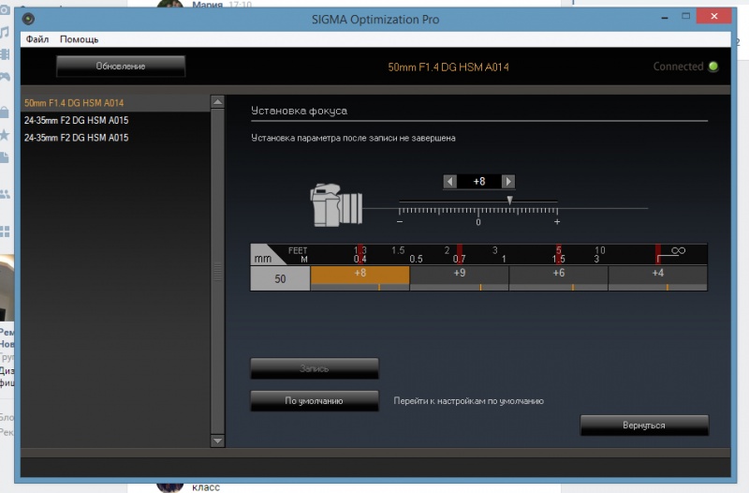Select the +4 infinity focus cell
The height and width of the screenshot is (493, 749).
click(657, 274)
